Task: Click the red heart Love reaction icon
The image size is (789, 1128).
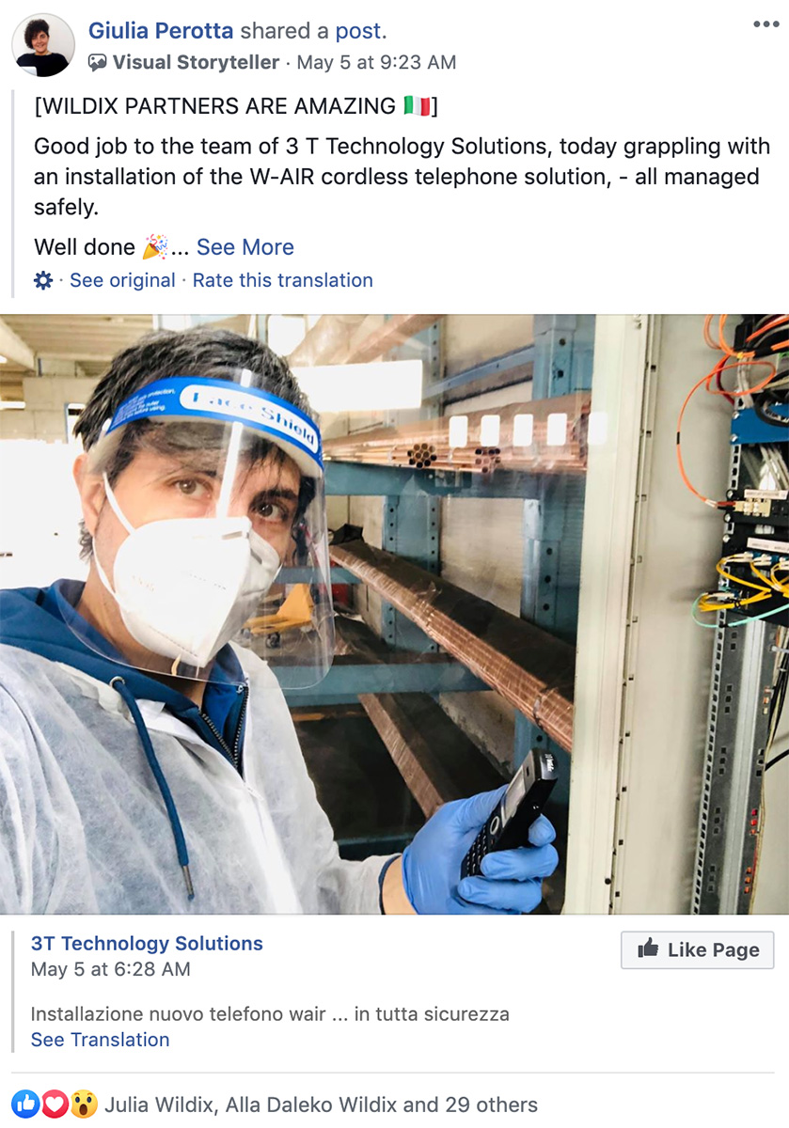Action: 55,1104
